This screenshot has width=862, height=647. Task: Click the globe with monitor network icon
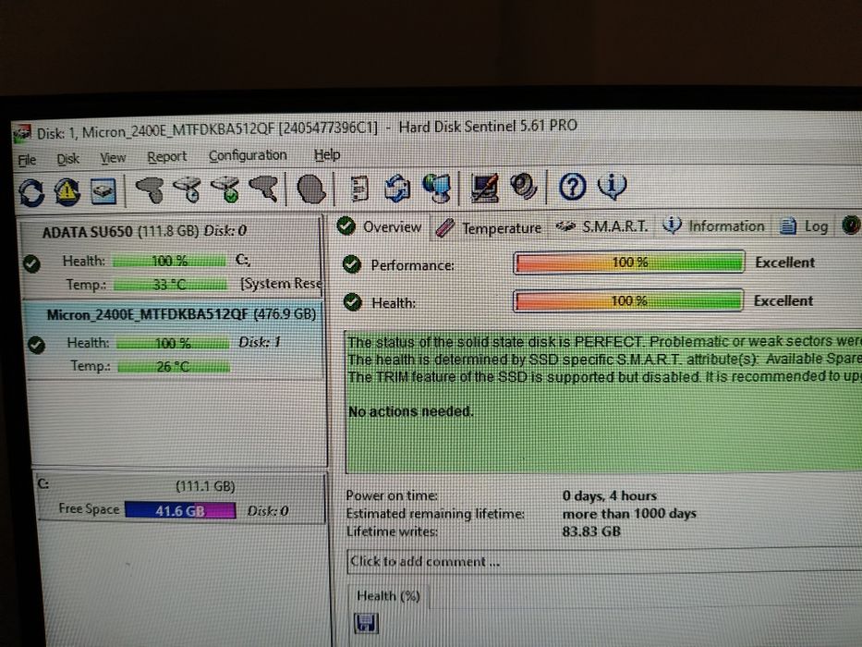coord(437,188)
